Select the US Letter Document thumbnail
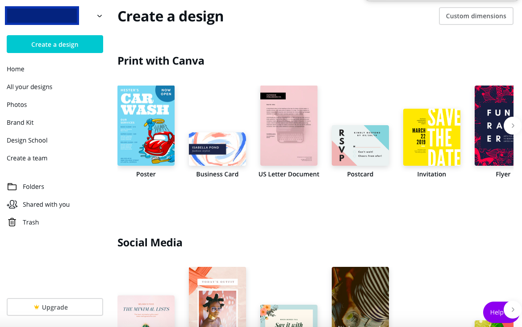Viewport: 522px width, 327px height. [x=289, y=126]
